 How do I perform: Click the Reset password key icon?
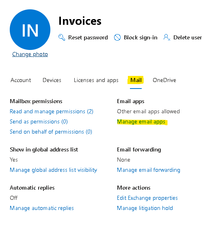coord(62,37)
